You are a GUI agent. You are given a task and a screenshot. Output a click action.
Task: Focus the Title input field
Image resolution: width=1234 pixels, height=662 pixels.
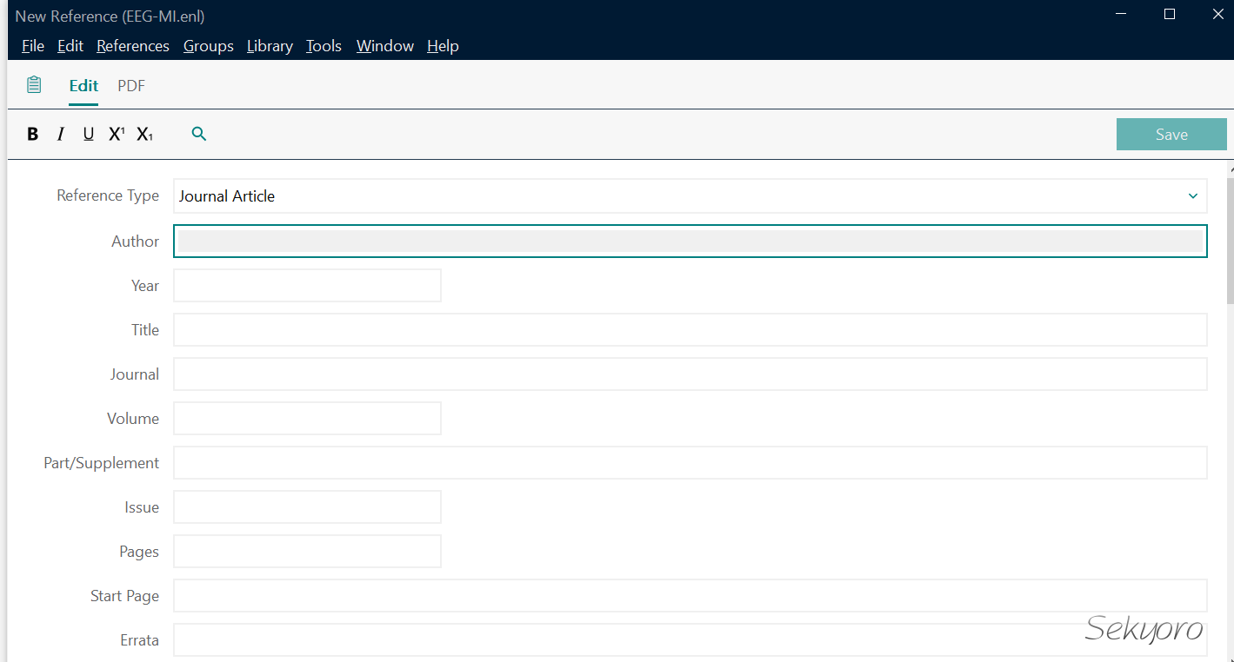(690, 330)
